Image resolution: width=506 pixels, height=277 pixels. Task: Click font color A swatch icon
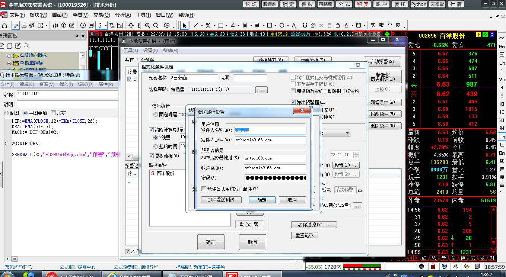coord(346,25)
